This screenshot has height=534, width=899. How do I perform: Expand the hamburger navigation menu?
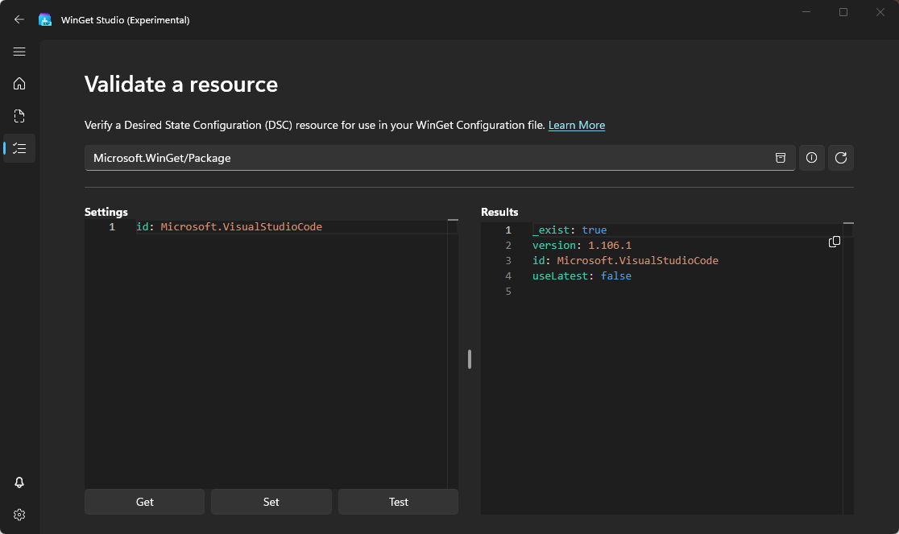coord(19,52)
